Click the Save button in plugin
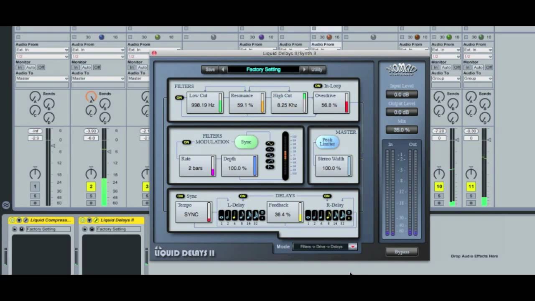The image size is (535, 301). coord(210,69)
